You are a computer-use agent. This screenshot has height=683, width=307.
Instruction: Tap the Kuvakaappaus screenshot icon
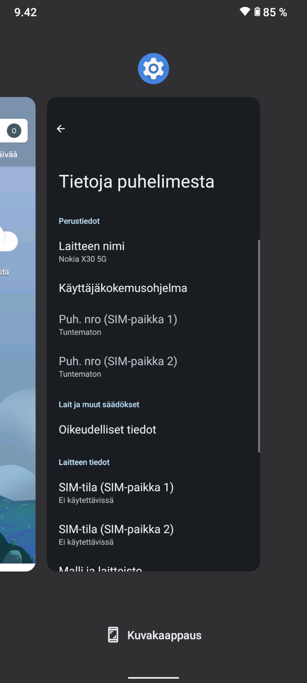pos(113,635)
